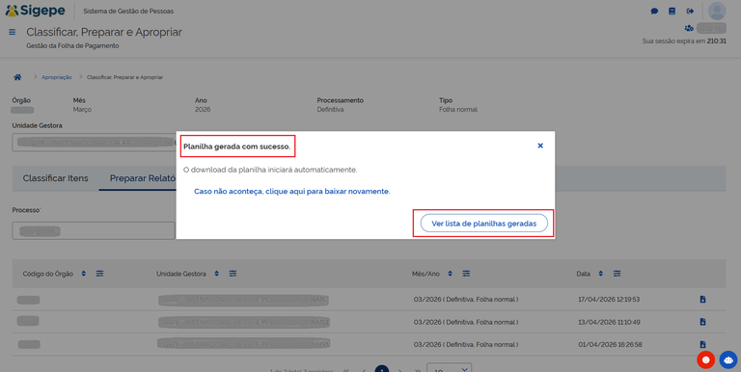The image size is (741, 372).
Task: Click Classificar, Preparar e Apropriar page title
Action: [104, 32]
